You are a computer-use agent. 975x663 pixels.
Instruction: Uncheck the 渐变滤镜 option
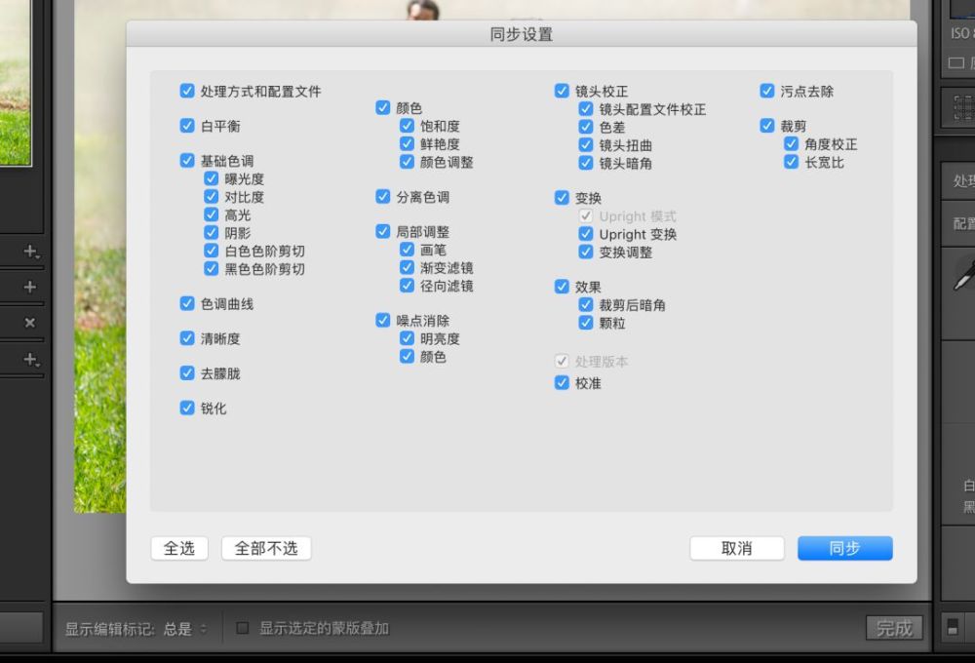(x=408, y=267)
